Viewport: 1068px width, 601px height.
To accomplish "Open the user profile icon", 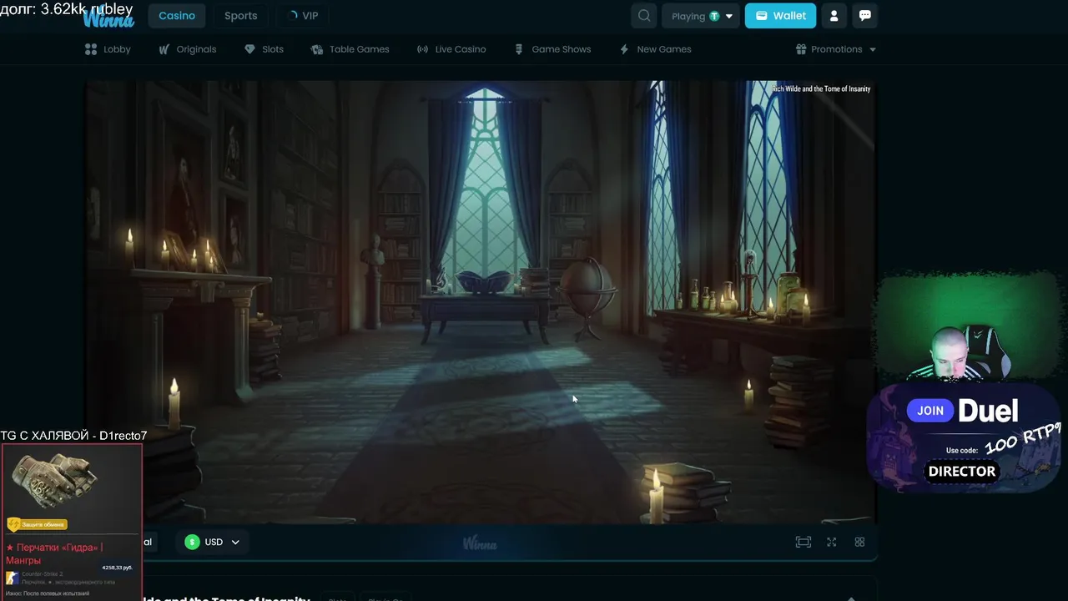I will (834, 16).
